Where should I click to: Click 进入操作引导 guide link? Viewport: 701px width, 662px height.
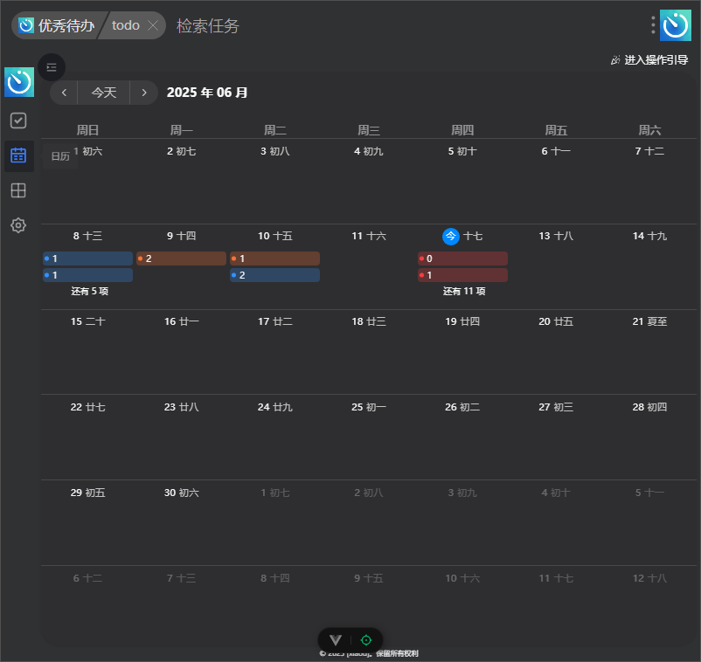[649, 60]
